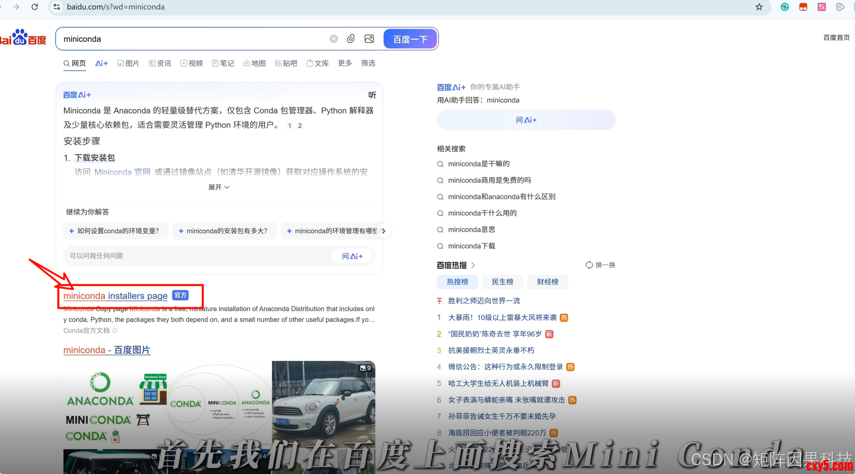Screen dimensions: 855x474
Task: Reload the page with refresh icon
Action: 35,7
